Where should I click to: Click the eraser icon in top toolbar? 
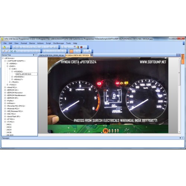pos(74,47)
